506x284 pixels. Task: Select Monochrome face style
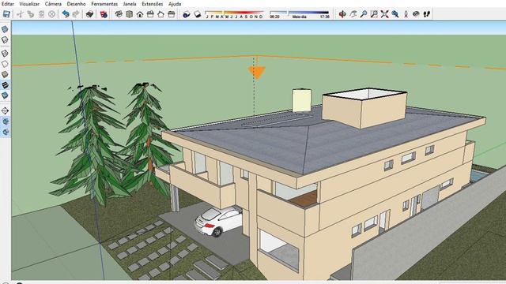tap(5, 95)
